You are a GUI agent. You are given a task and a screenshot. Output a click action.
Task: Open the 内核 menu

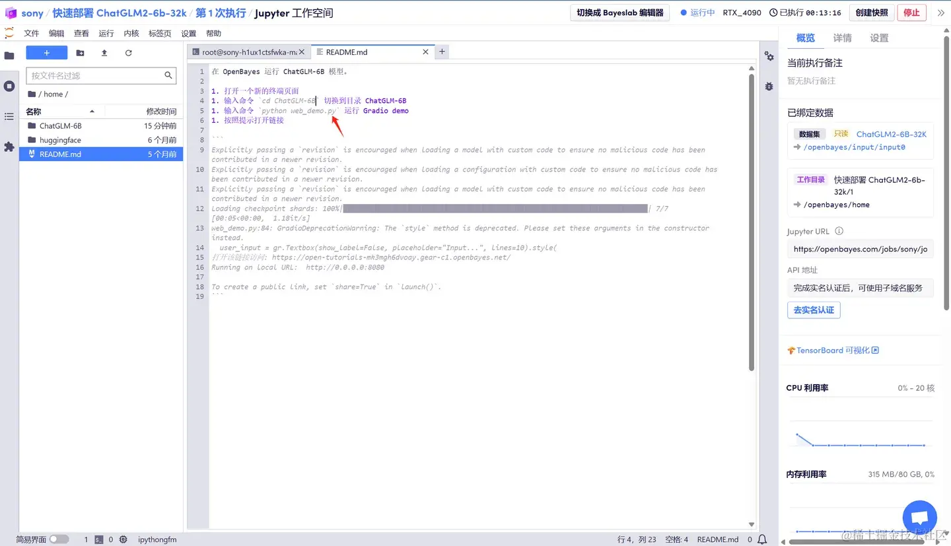click(131, 33)
